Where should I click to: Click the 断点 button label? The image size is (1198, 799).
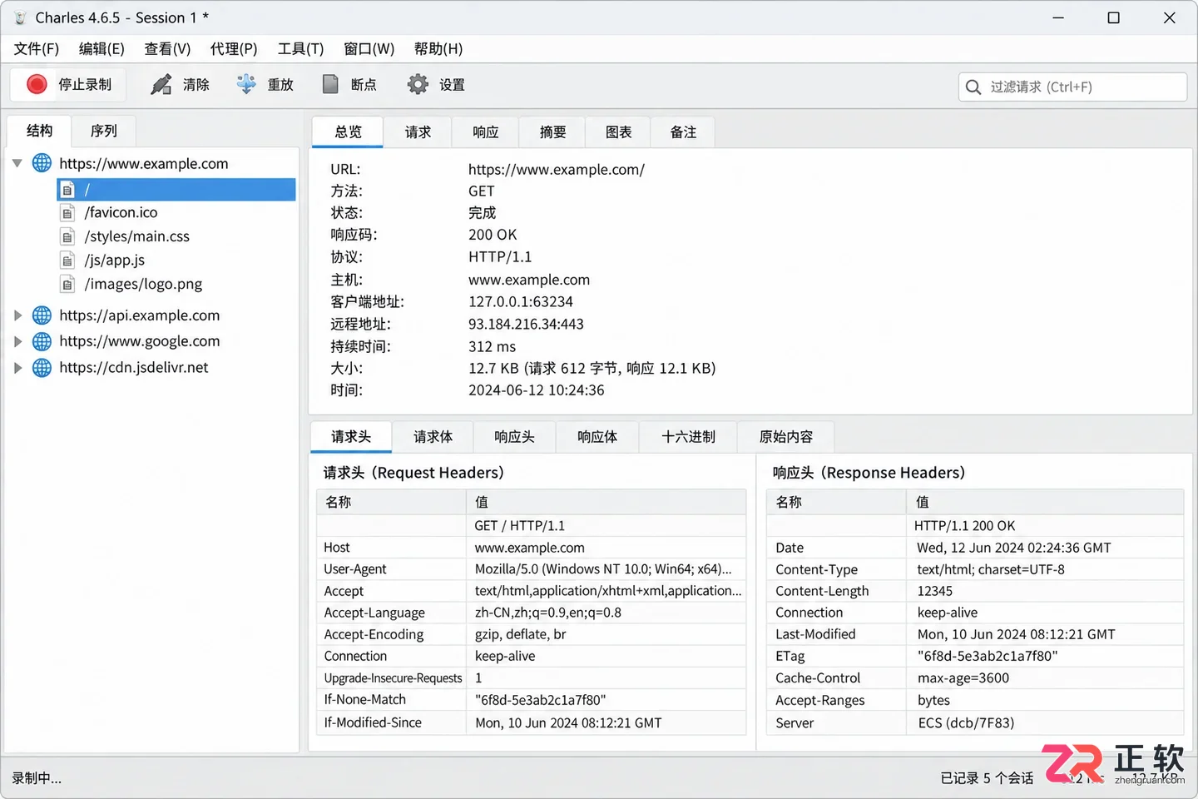coord(364,85)
